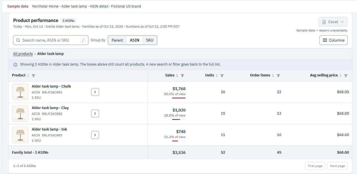Click the family total $3,536 value
This screenshot has width=357, height=174.
pos(179,153)
